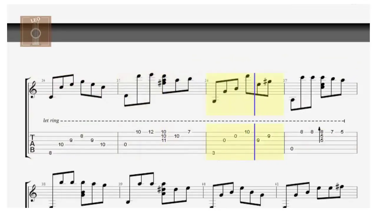Click the sharp sign in highlighted measure 36
Image resolution: width=377 pixels, height=212 pixels.
(x=265, y=82)
